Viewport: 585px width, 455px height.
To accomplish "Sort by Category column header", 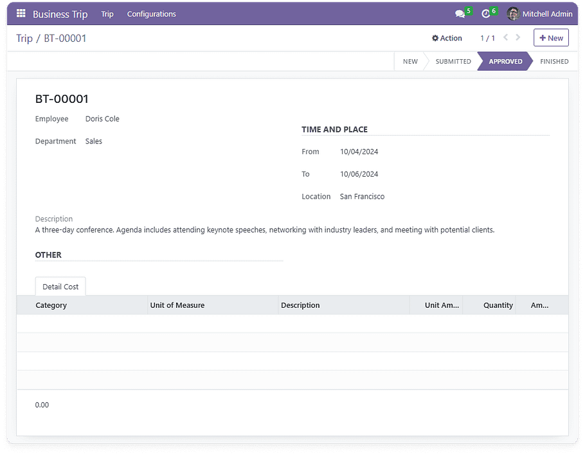I will pos(51,305).
